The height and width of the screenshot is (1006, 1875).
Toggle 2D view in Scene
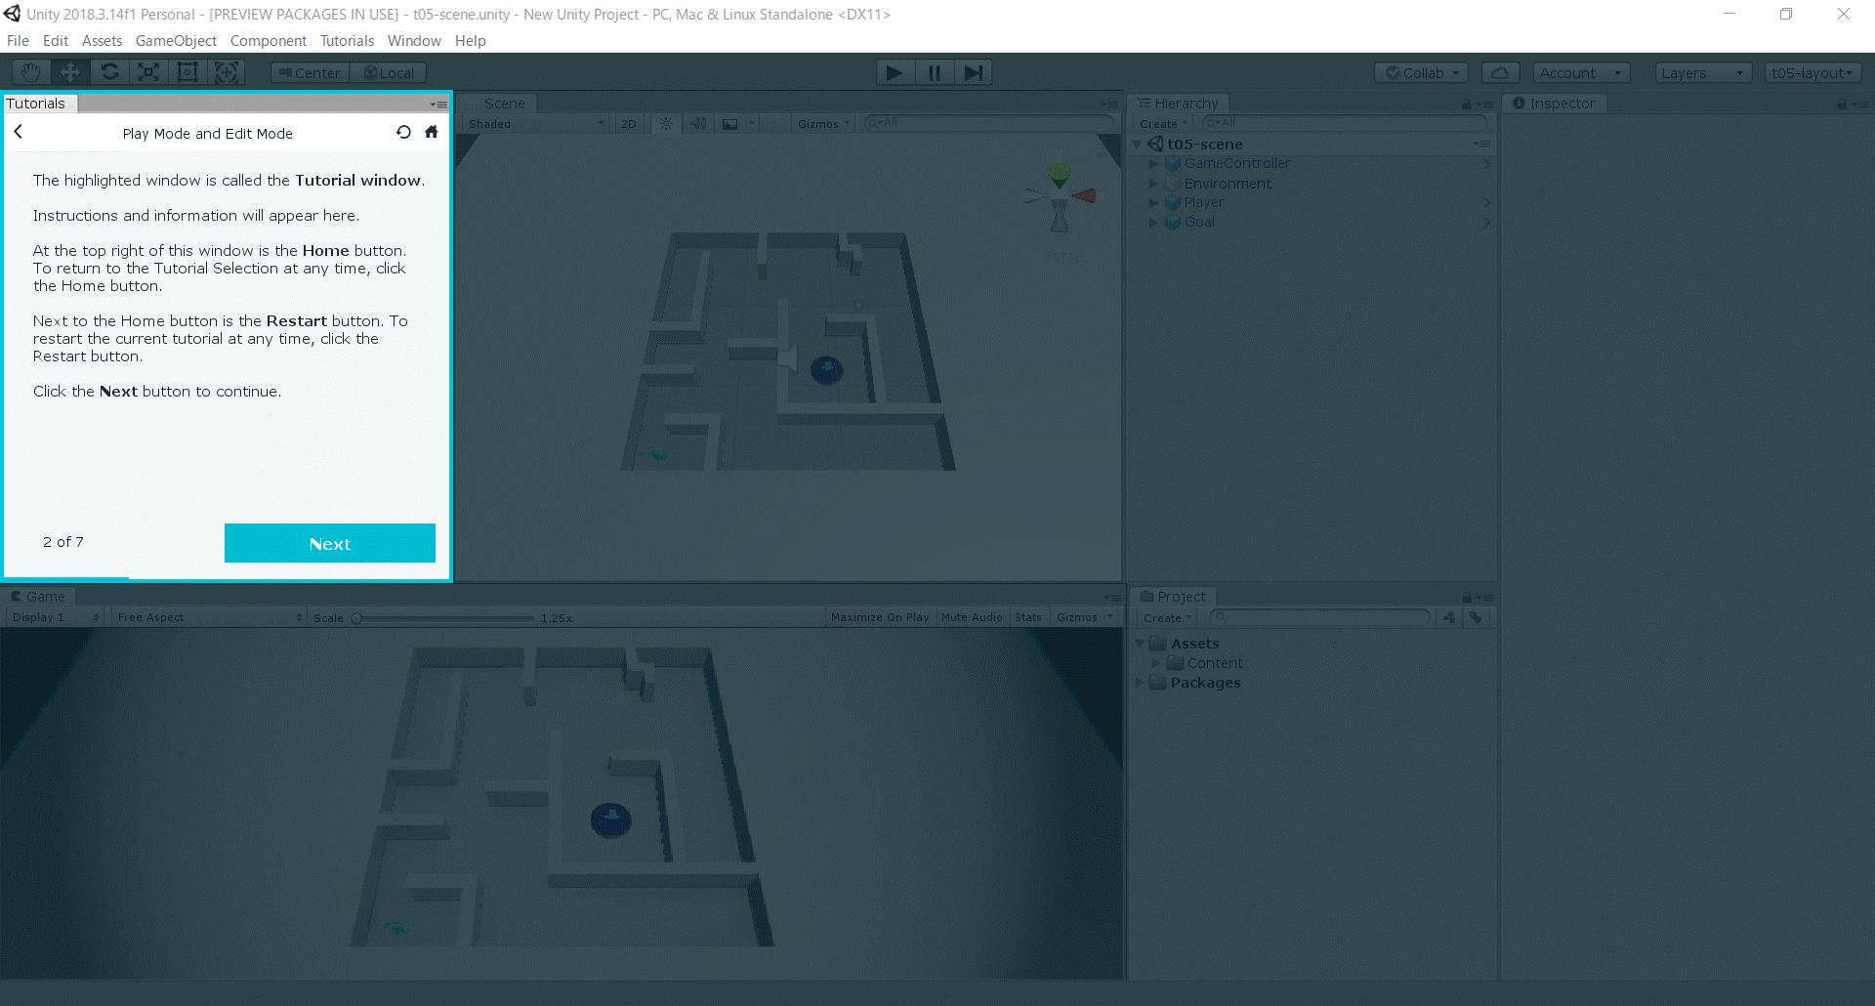click(x=629, y=124)
